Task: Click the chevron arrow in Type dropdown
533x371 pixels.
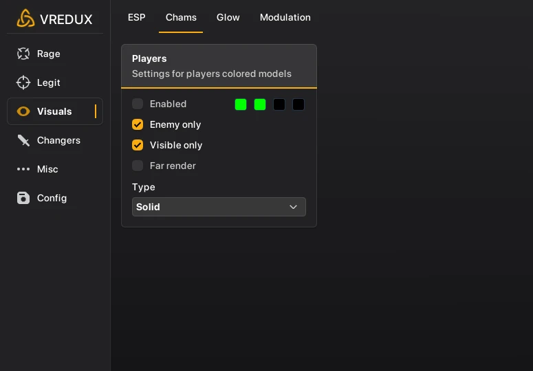Action: coord(293,207)
